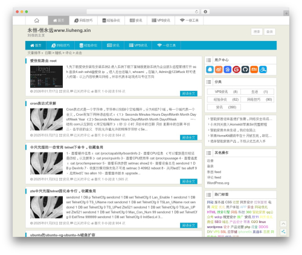Open 网络技巧 in the top white bar
Screen dimensions: 302x255
click(x=83, y=20)
